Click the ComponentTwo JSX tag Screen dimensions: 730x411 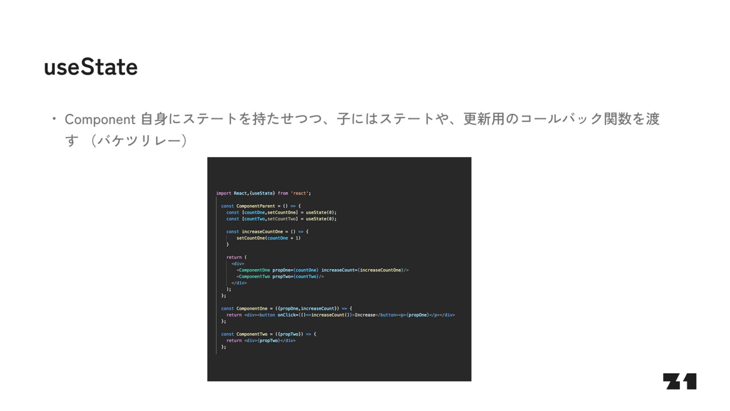click(254, 277)
